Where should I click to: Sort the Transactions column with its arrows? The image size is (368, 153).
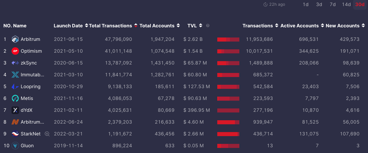point(276,26)
